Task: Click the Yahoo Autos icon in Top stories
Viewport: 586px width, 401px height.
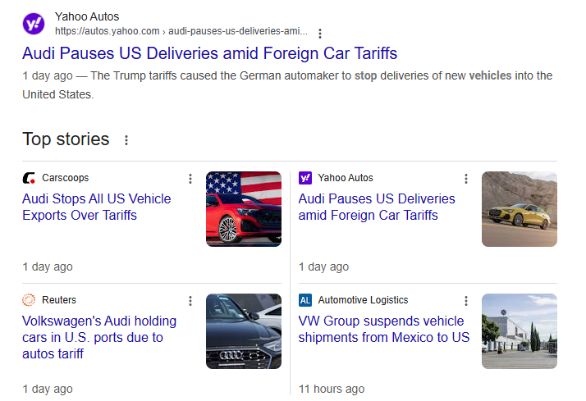Action: [305, 178]
